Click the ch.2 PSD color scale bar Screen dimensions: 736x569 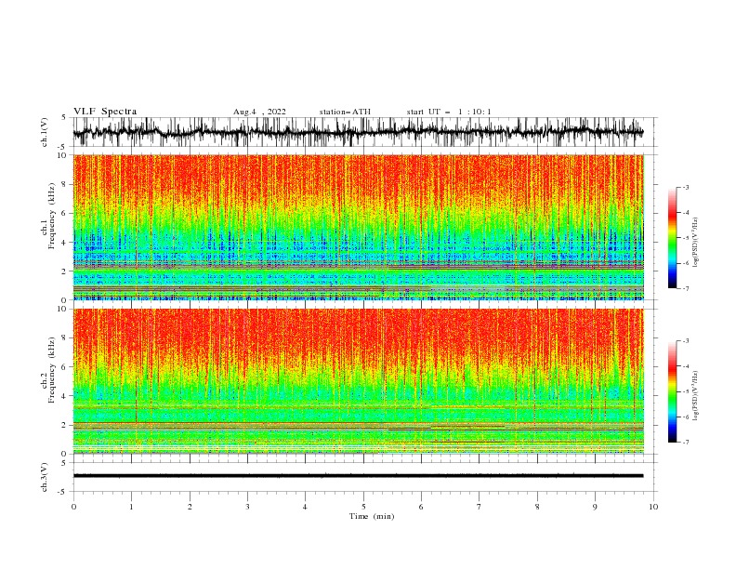672,391
